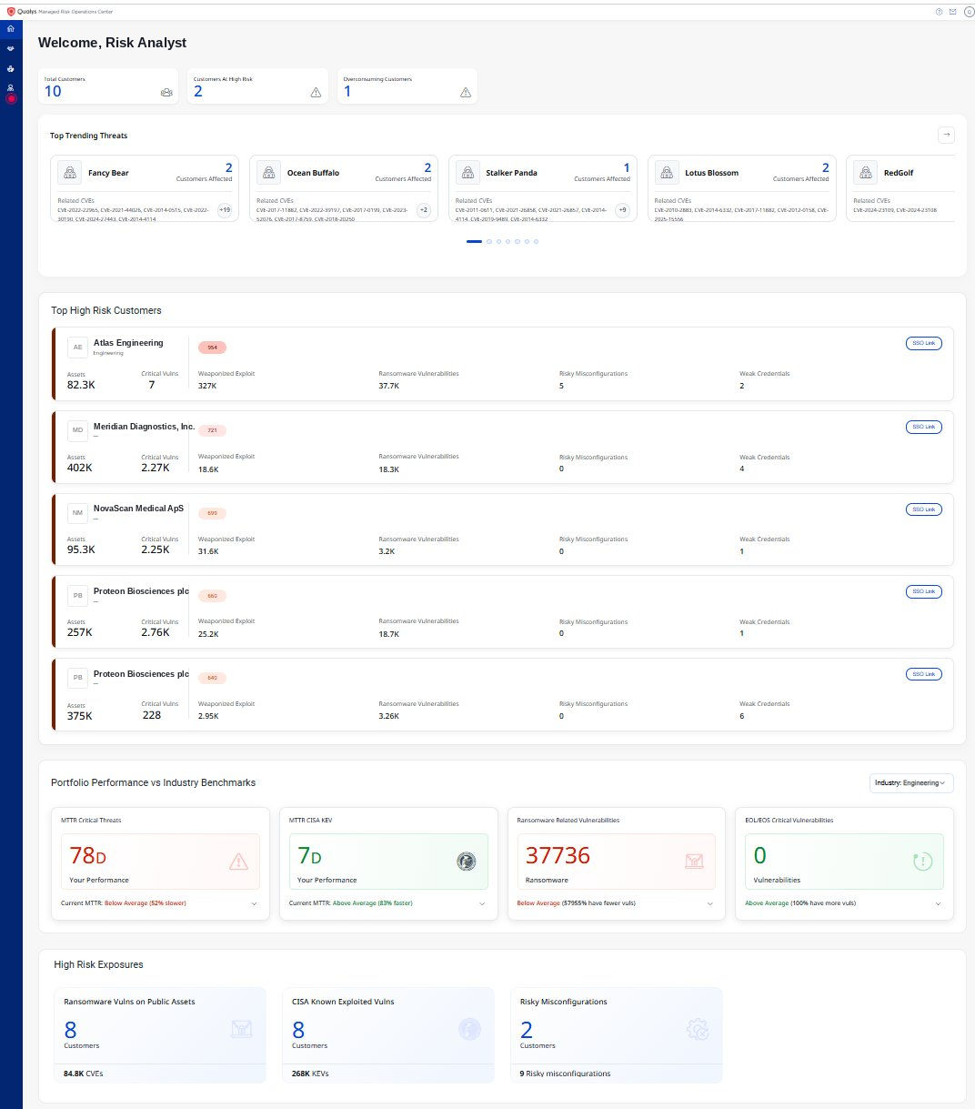Click SSO Link for NovaScan Medical ApS
Viewport: 975px width, 1109px height.
pos(923,509)
